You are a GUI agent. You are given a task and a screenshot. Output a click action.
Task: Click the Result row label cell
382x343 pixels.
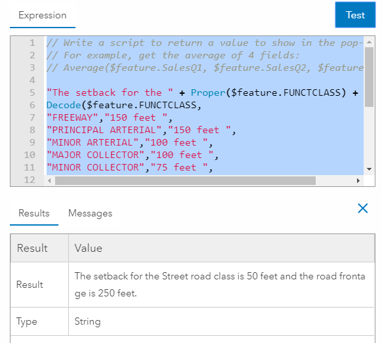(x=39, y=285)
